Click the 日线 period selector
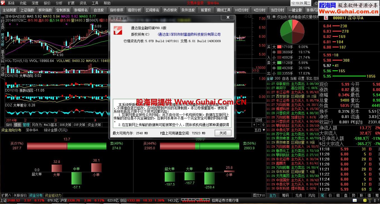 (x=259, y=120)
